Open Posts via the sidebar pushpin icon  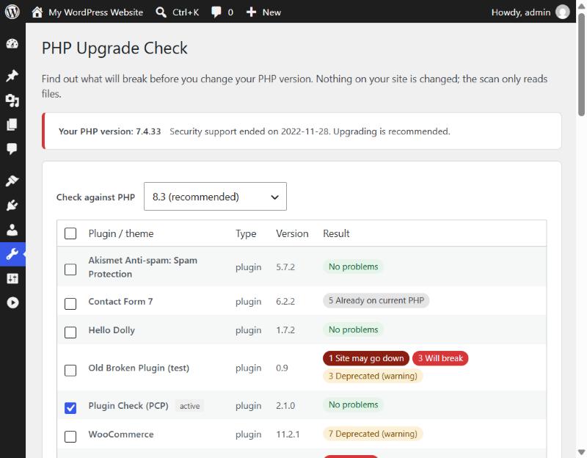click(12, 76)
